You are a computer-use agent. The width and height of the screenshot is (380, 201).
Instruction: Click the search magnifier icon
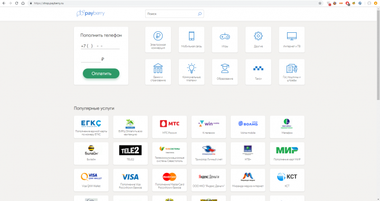199,14
